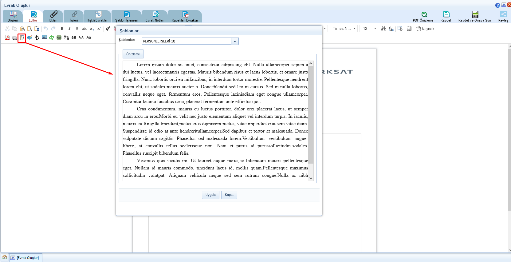Open PDF Önizleme preview
511x262 pixels.
pyautogui.click(x=423, y=16)
